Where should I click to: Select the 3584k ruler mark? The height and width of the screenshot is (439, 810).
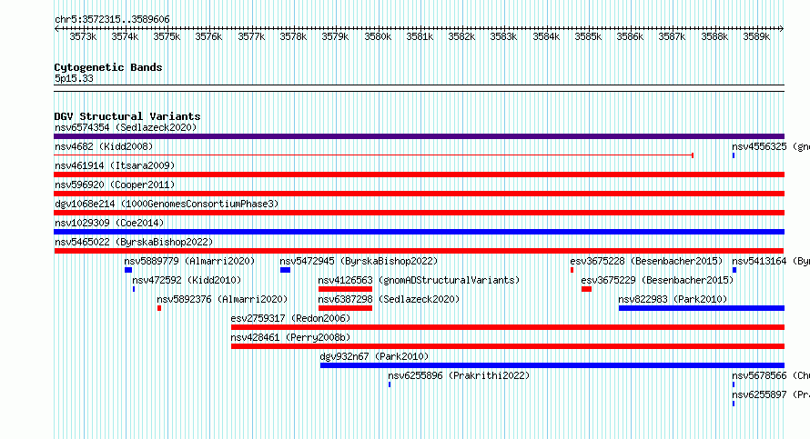point(546,36)
